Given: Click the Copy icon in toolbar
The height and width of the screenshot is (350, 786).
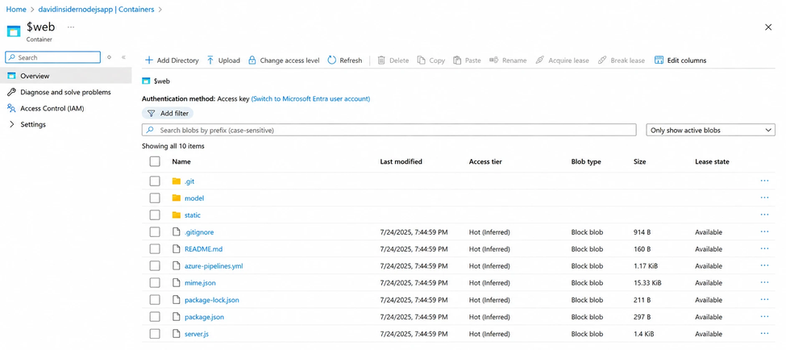Looking at the screenshot, I should point(421,60).
